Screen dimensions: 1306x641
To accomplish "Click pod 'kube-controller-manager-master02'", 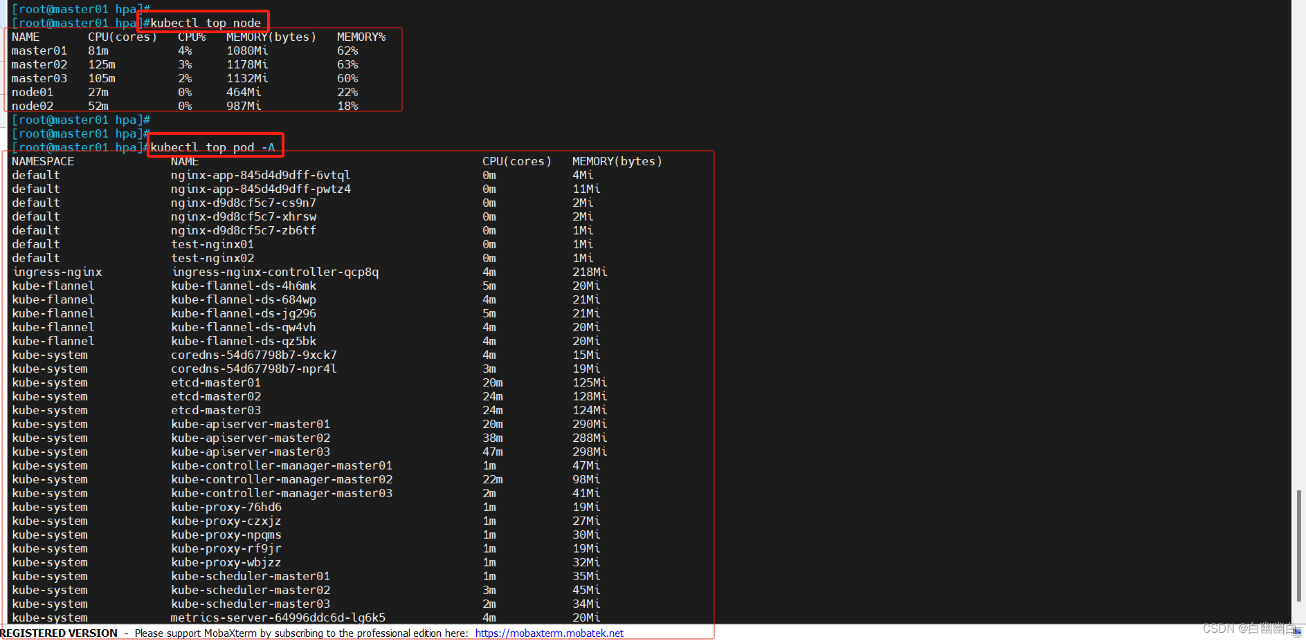I will 282,479.
